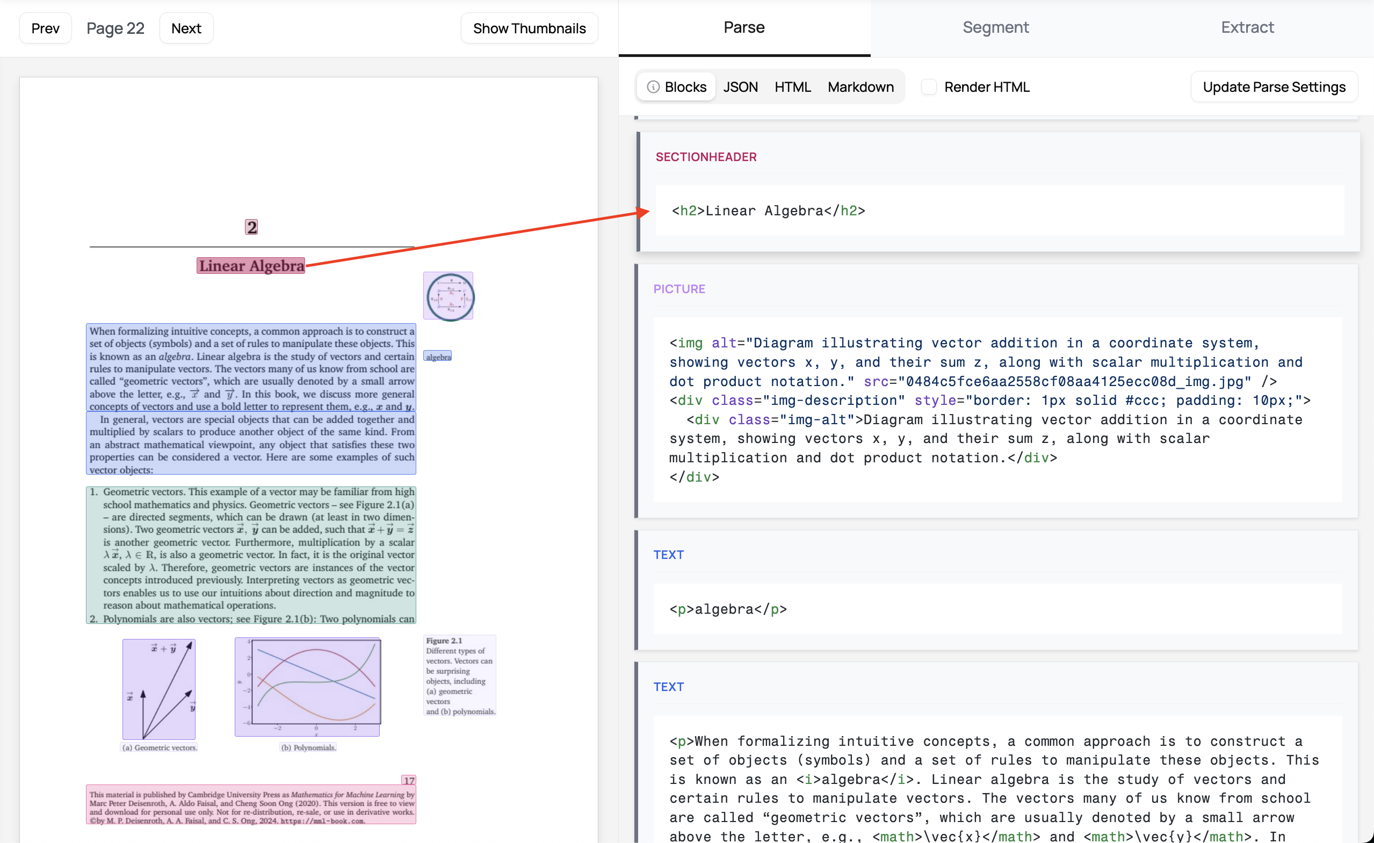
Task: Switch output to HTML view
Action: point(792,87)
